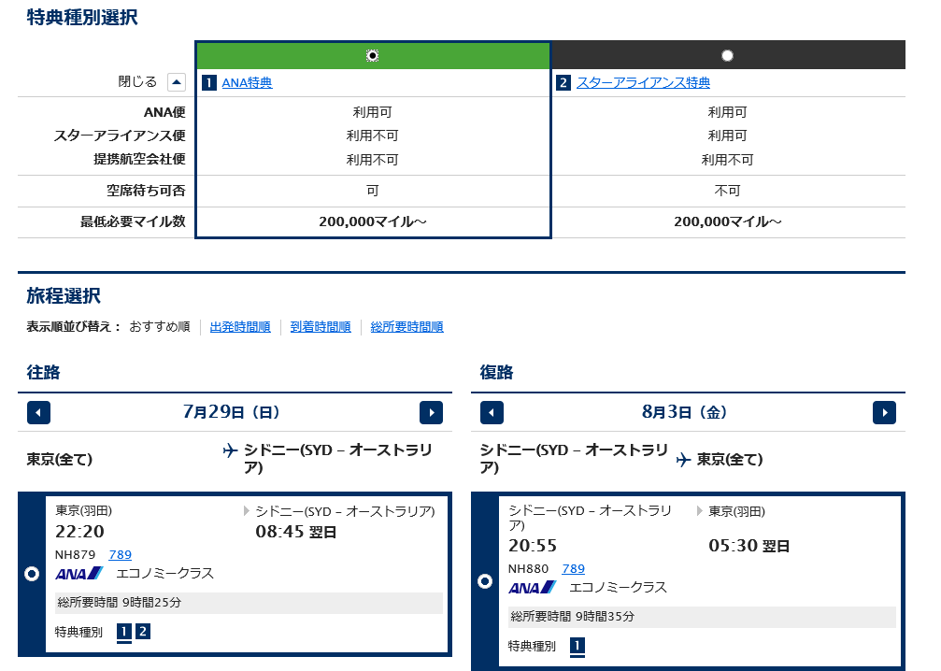Viewport: 941px width, 671px height.
Task: Click the 空席待ち可否 row label
Action: (146, 191)
